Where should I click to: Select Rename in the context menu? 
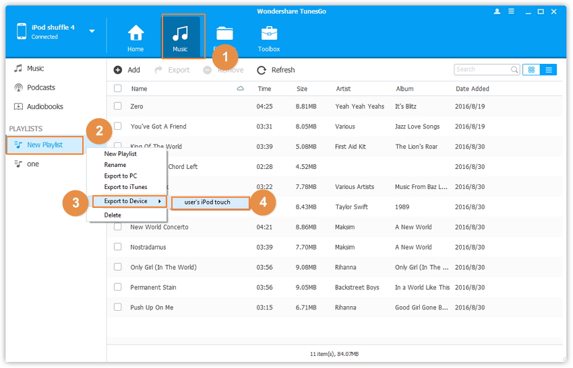click(115, 165)
